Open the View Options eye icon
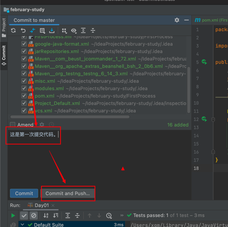The image size is (228, 227). [x=74, y=31]
